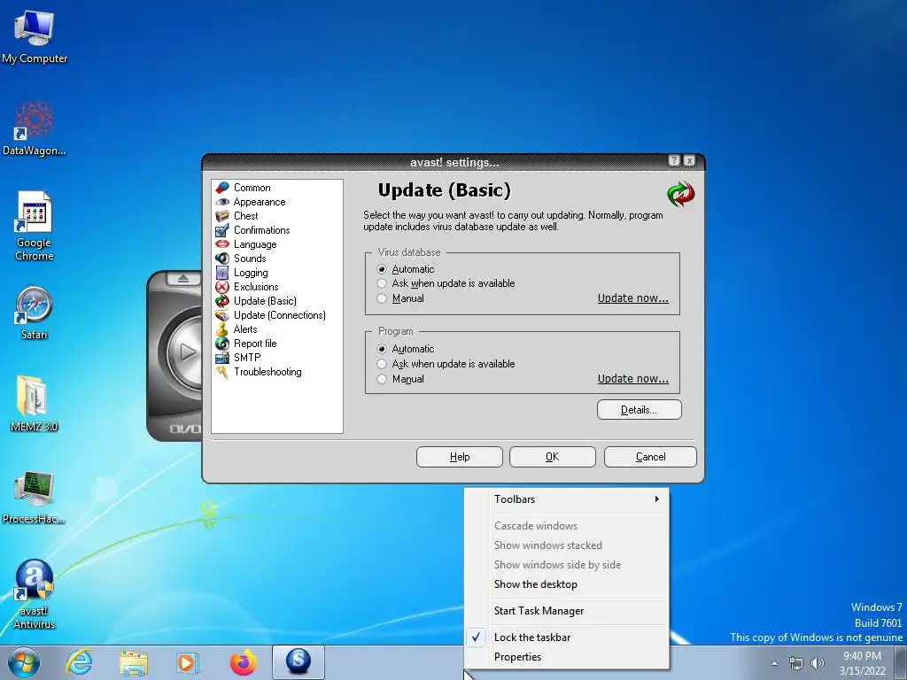907x680 pixels.
Task: Open Appearance settings eye icon
Action: click(x=222, y=202)
